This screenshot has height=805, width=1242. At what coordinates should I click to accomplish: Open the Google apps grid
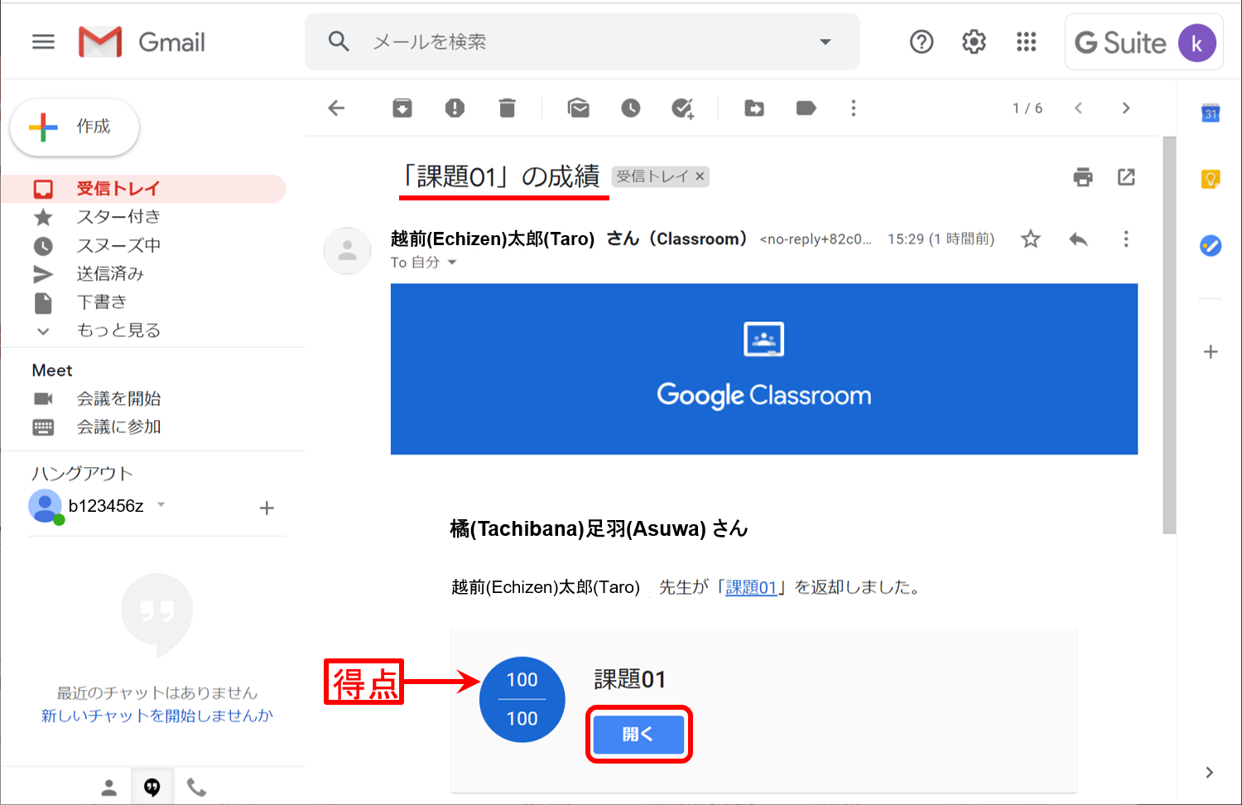coord(1026,41)
